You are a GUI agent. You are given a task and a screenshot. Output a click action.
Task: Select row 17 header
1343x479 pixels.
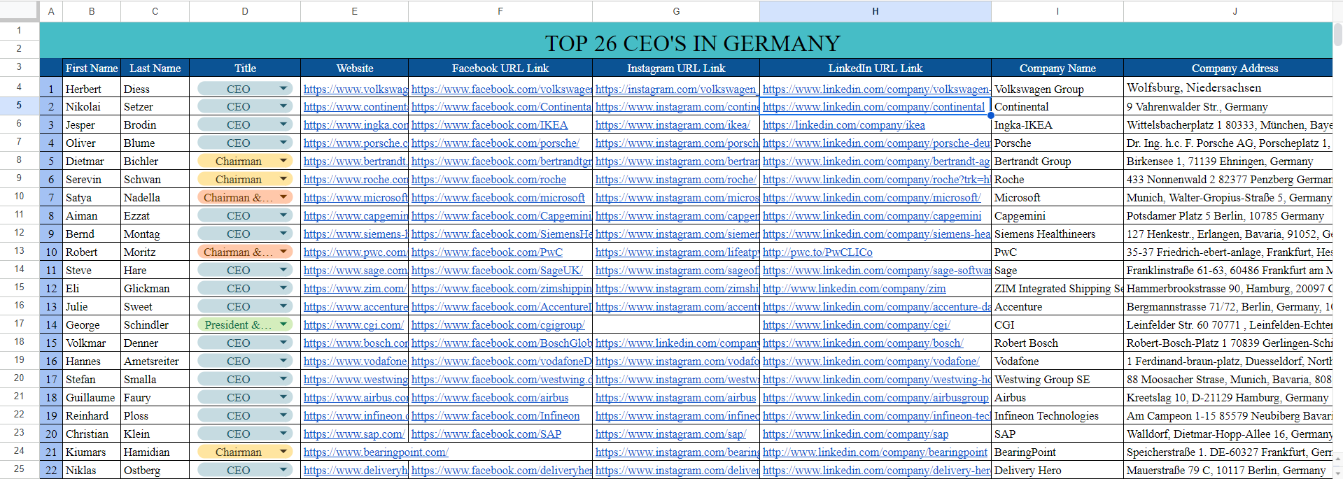tap(19, 324)
